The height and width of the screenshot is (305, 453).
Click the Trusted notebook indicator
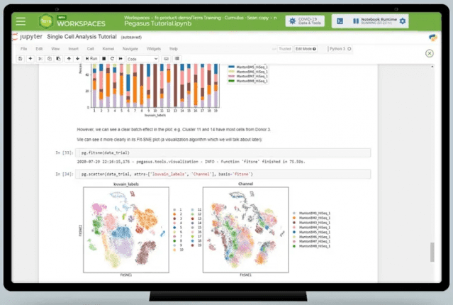284,49
